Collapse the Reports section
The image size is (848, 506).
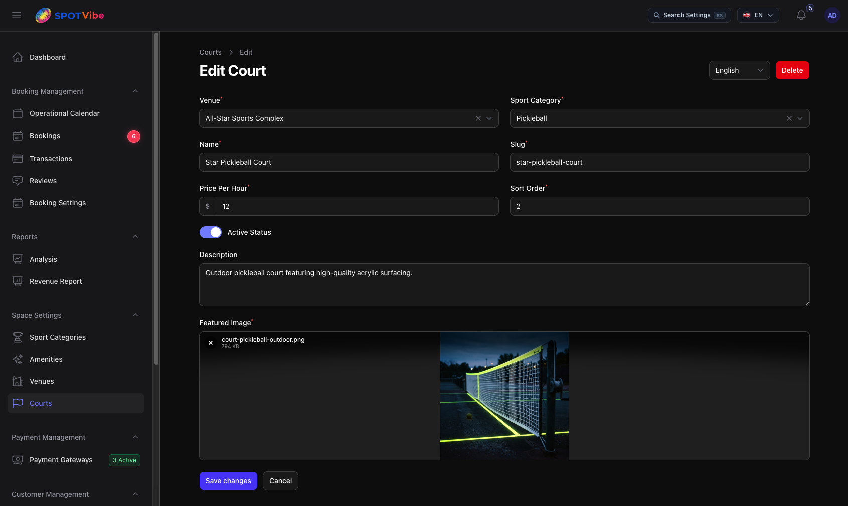135,237
